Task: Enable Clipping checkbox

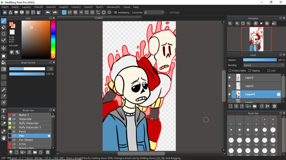Action: 250,71
